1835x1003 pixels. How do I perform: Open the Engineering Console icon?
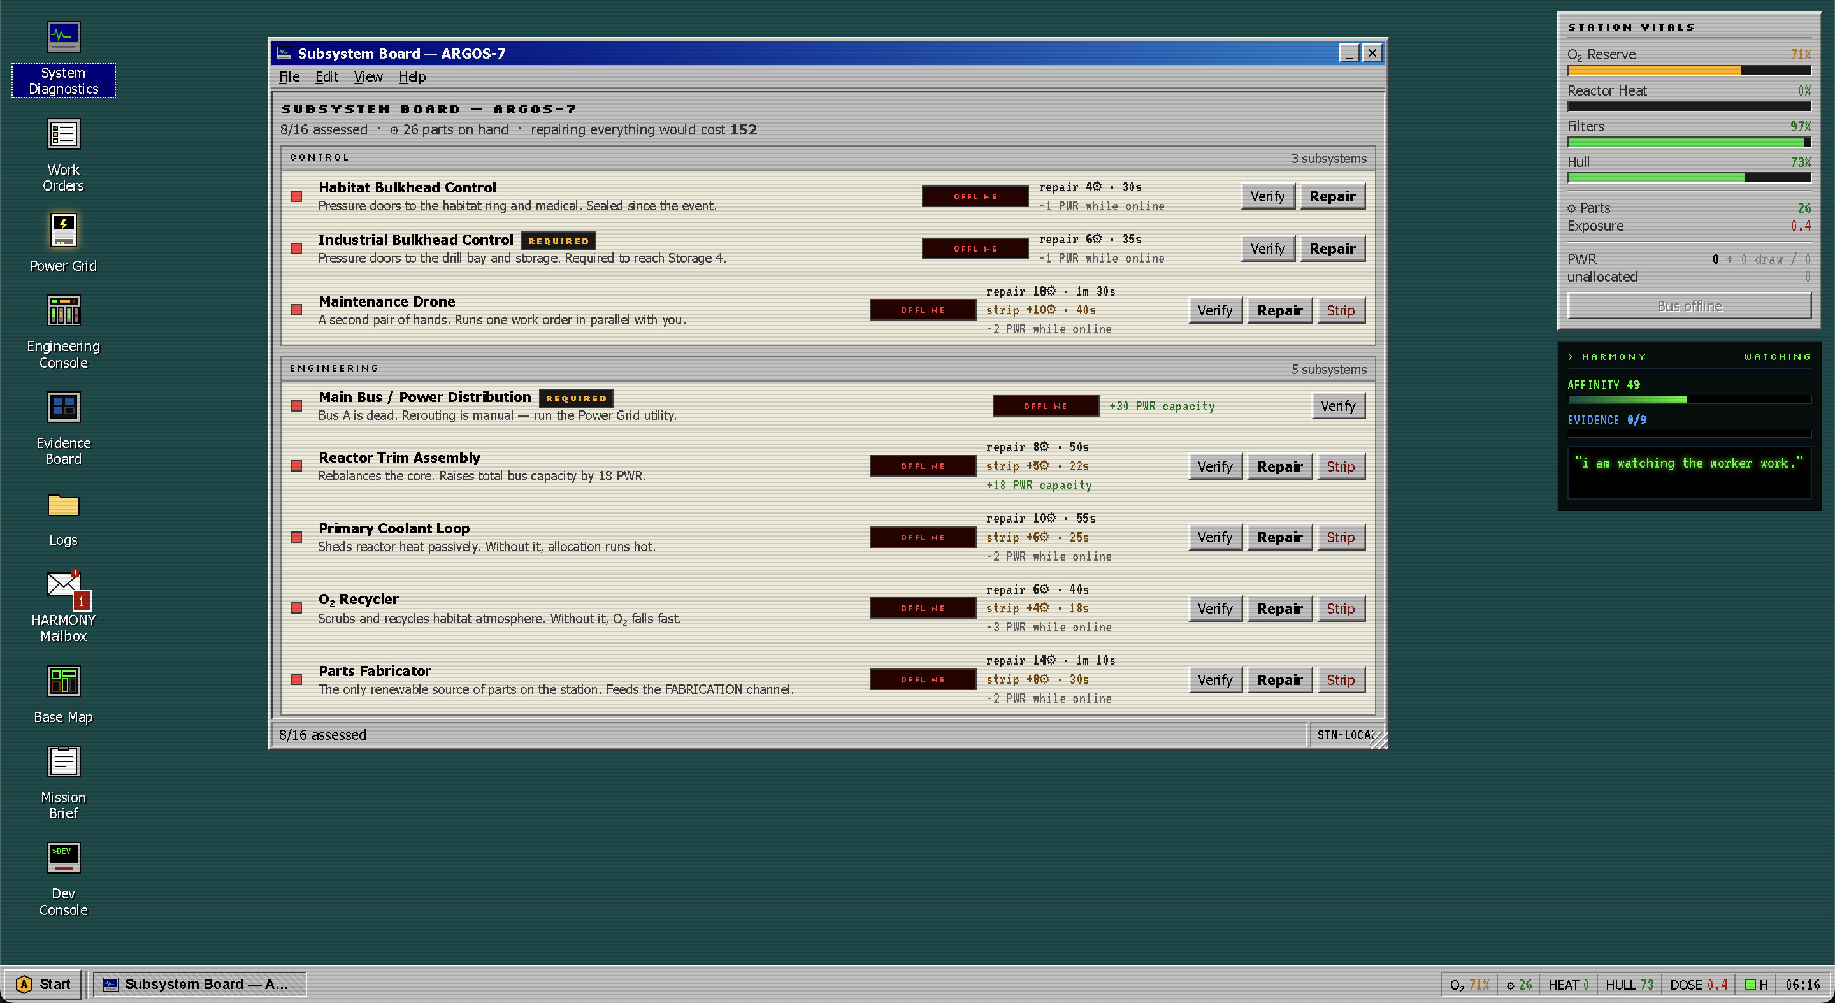click(x=64, y=333)
